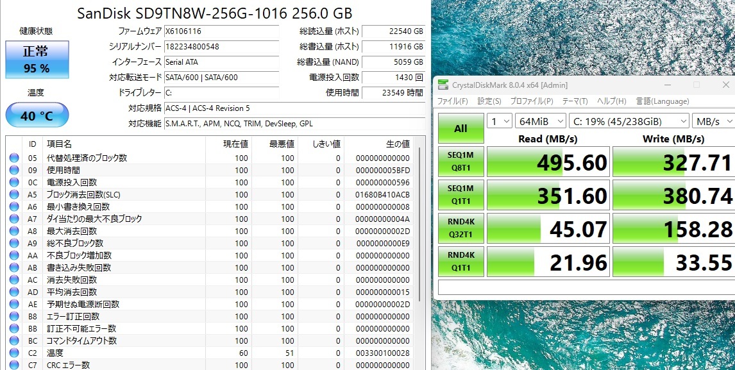Viewport: 735px width, 370px height.
Task: Click the transfer mode field SATA/600
Action: click(x=221, y=78)
